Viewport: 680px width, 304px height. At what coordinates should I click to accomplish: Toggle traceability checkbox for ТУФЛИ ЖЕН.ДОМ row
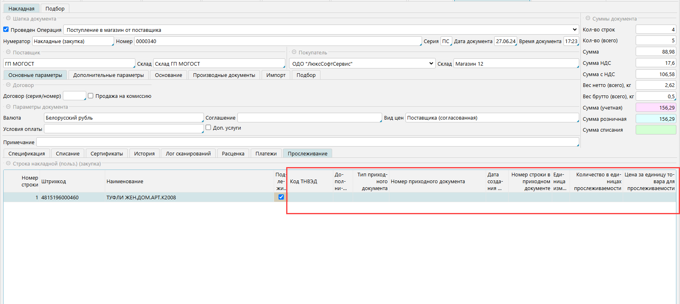pos(281,197)
